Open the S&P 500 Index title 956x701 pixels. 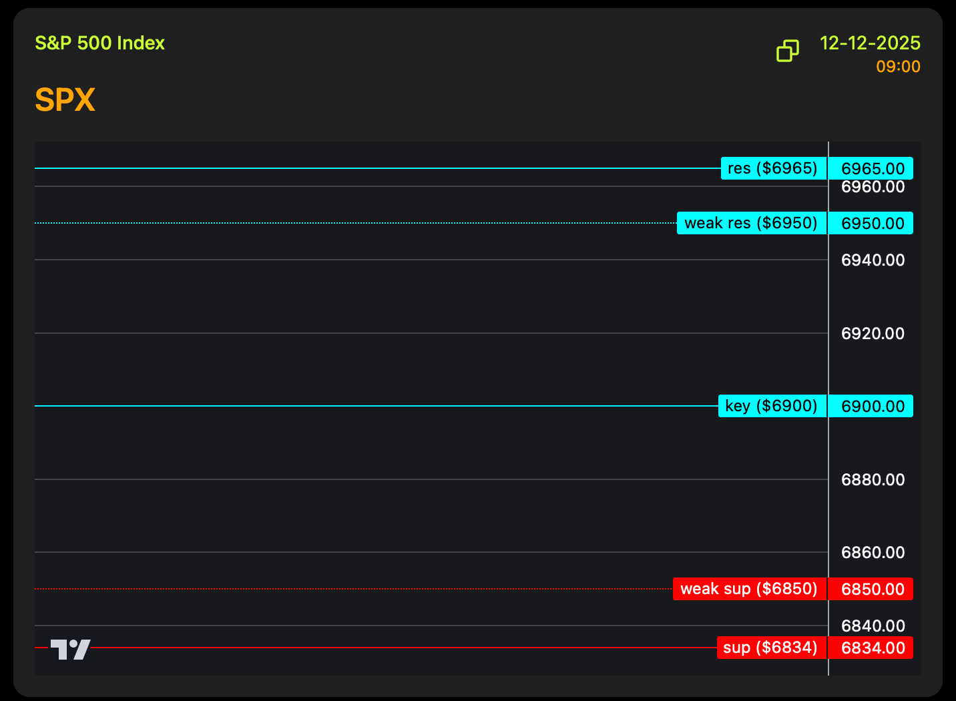pyautogui.click(x=99, y=43)
